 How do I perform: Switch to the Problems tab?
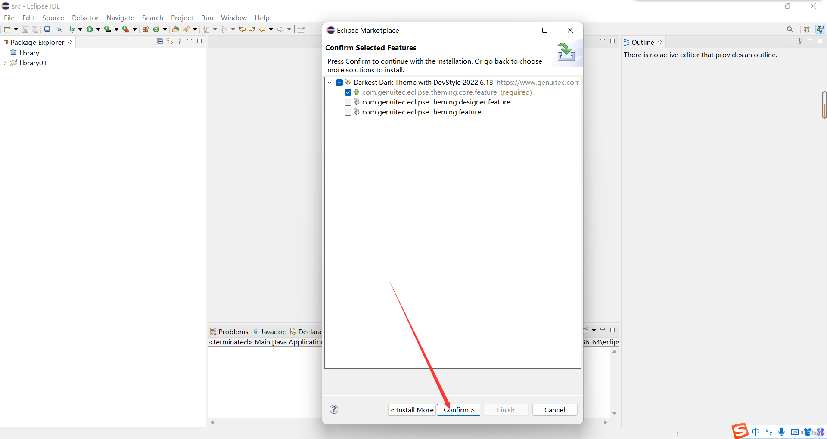229,332
